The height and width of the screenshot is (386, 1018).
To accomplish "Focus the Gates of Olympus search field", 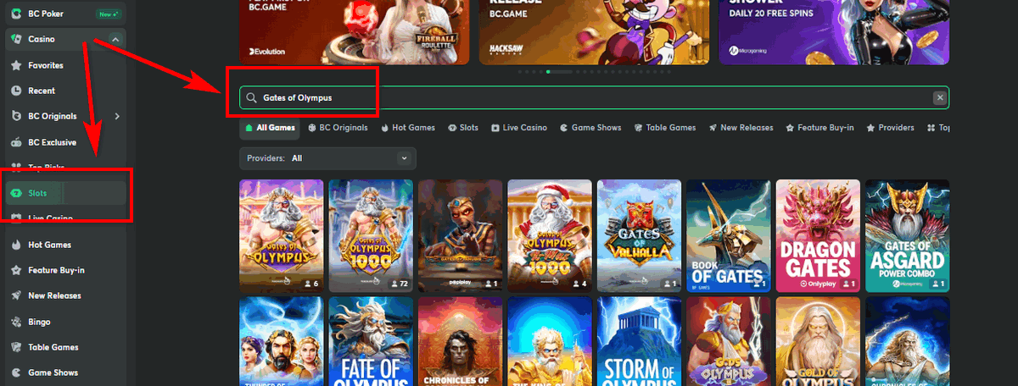I will tap(594, 98).
